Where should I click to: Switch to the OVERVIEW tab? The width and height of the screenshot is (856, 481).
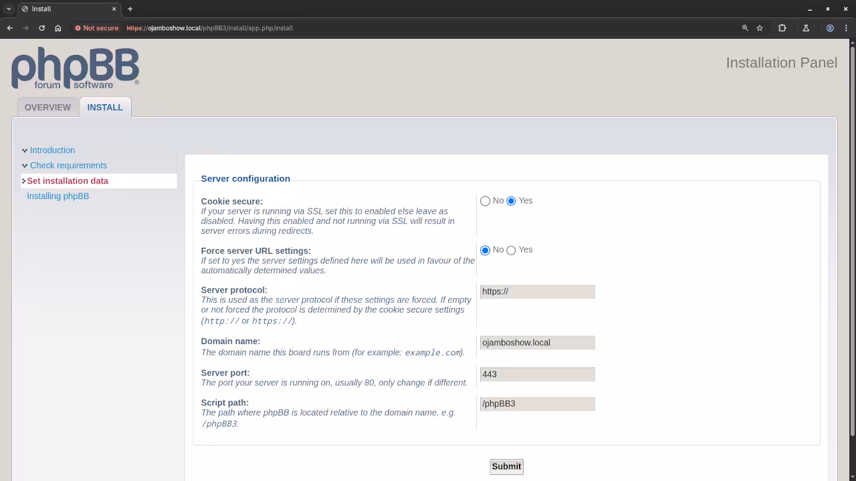[x=47, y=108]
